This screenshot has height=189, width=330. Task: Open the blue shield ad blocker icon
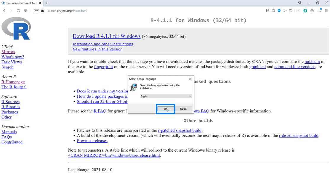click(279, 11)
